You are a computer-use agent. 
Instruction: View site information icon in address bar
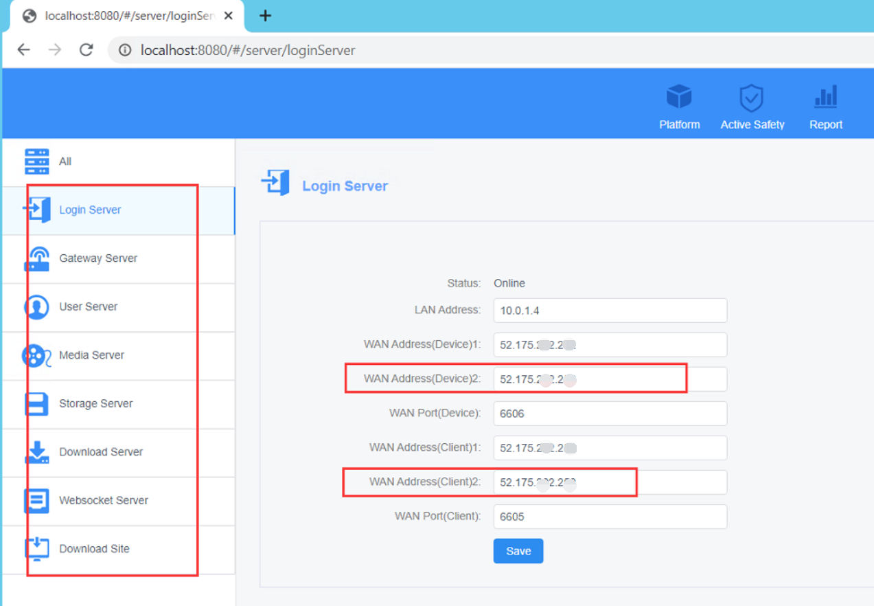pos(125,50)
